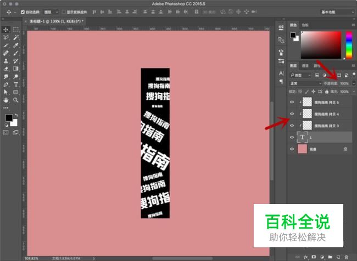
Task: Toggle the Auto-Select checkbox
Action: pos(23,12)
